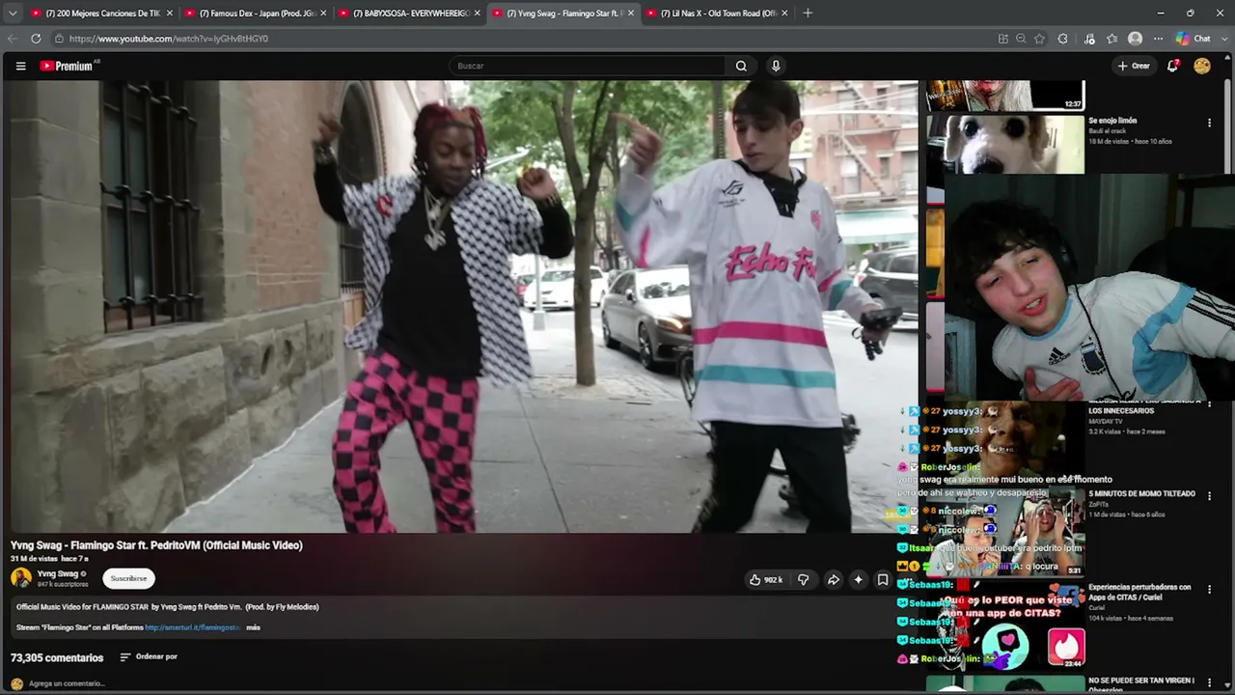Open the media control icon in browser toolbar
The height and width of the screenshot is (695, 1235).
1089,39
